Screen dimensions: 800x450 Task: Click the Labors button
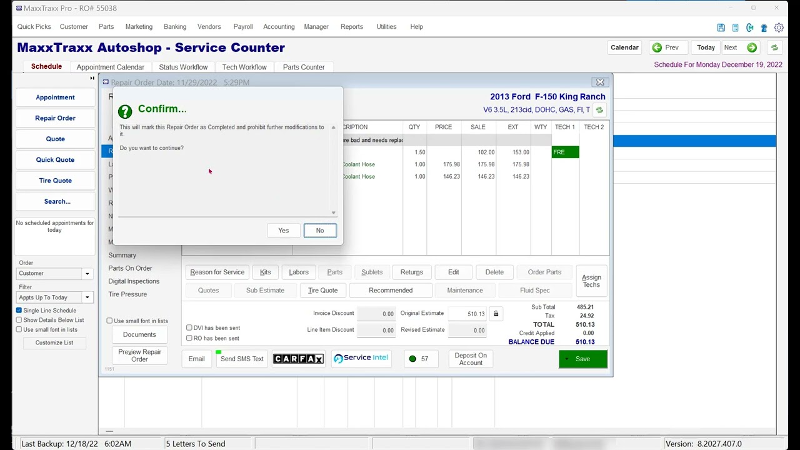pyautogui.click(x=299, y=272)
